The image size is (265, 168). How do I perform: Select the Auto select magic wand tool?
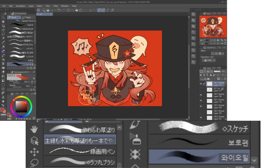coord(3,38)
